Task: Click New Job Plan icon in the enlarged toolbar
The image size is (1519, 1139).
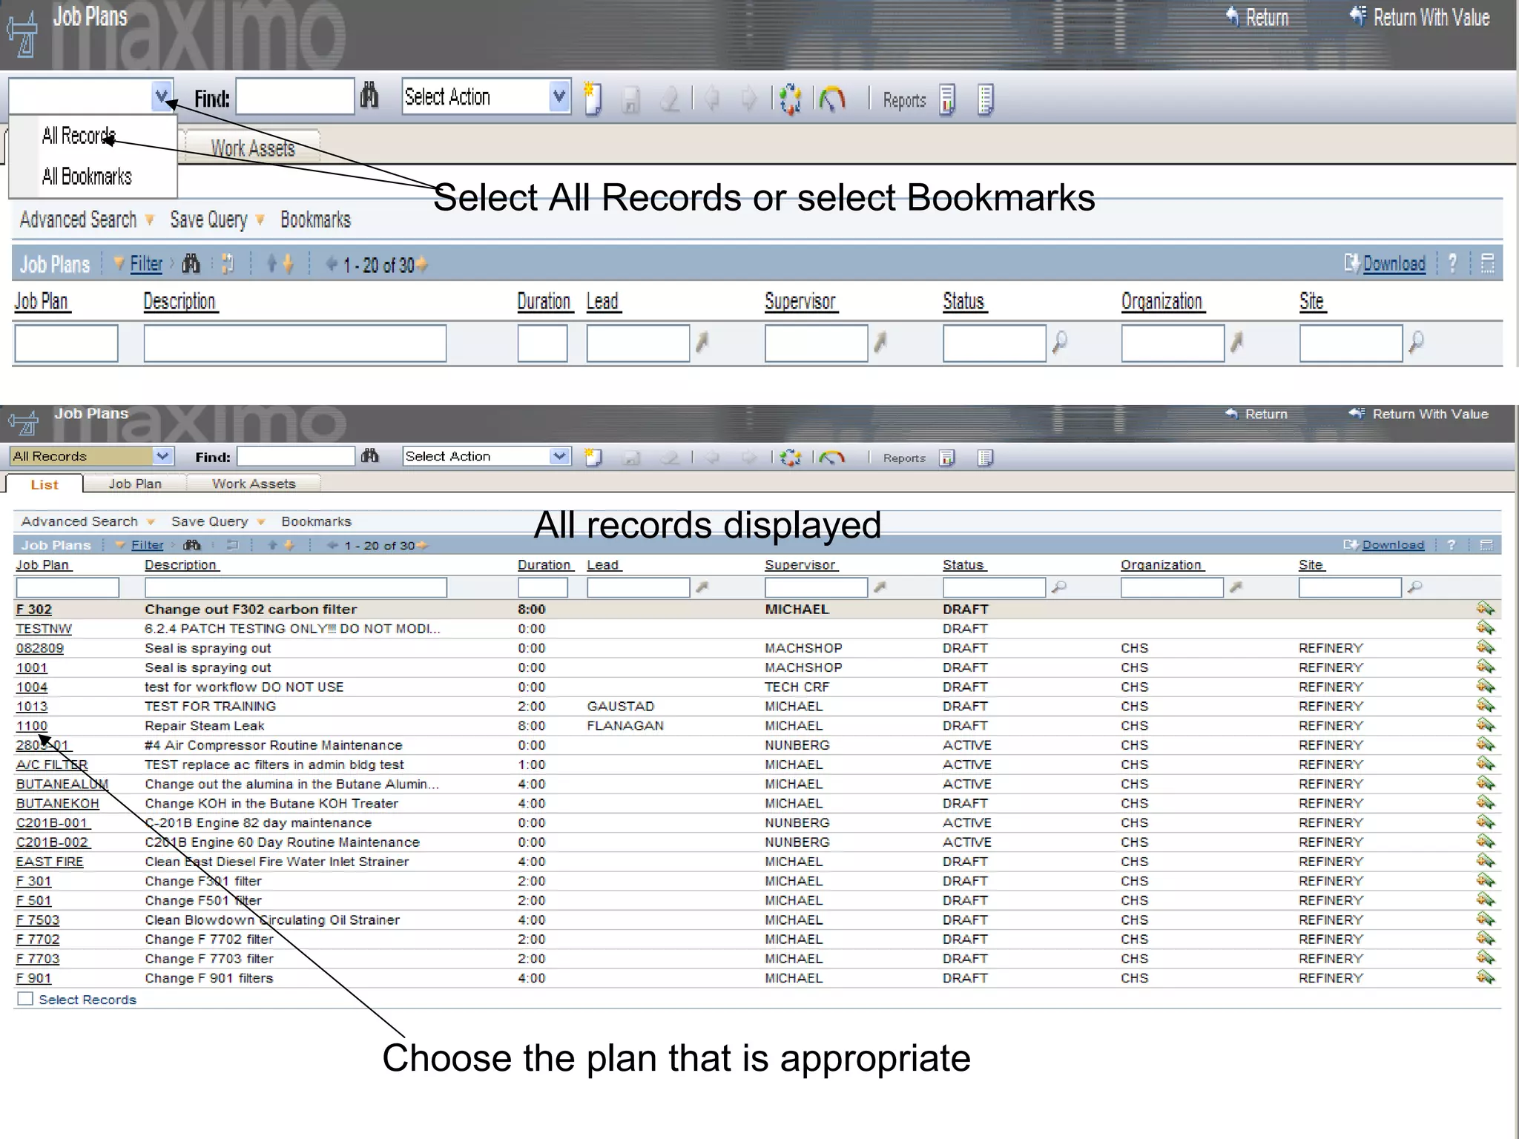Action: pos(592,99)
